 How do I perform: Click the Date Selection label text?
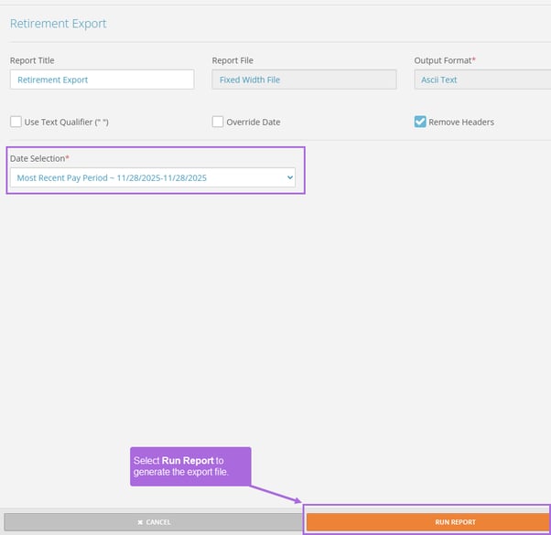click(x=39, y=158)
